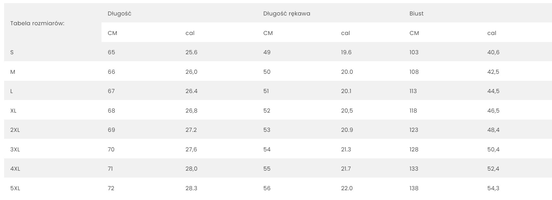Viewport: 552px width, 200px height.
Task: Click the XL size row label
Action: coord(13,111)
